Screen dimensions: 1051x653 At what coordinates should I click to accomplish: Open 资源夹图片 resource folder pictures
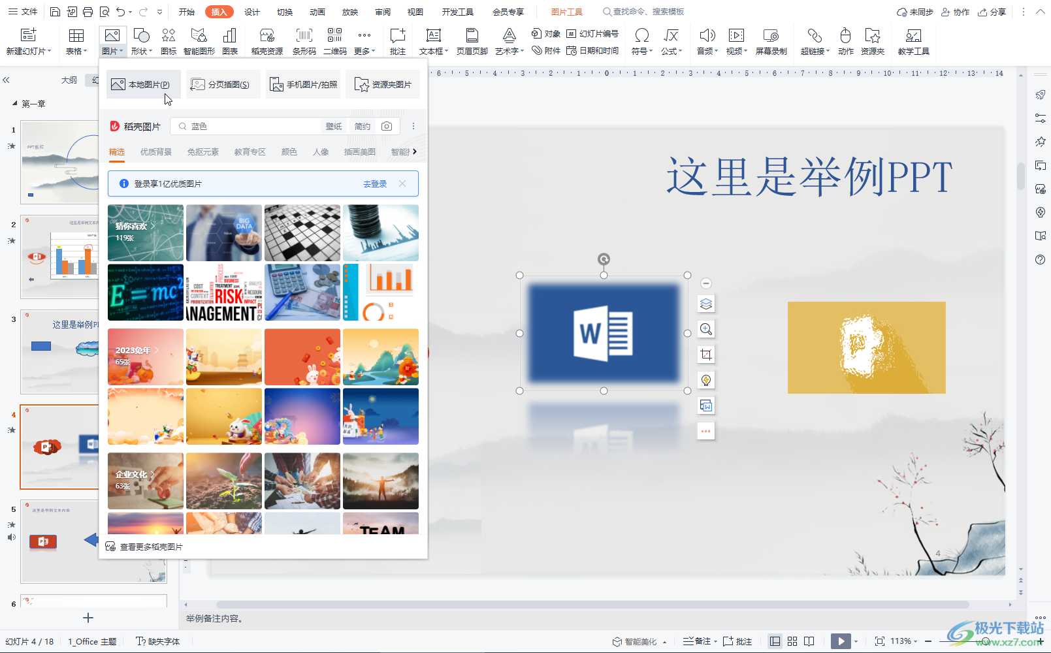point(383,84)
